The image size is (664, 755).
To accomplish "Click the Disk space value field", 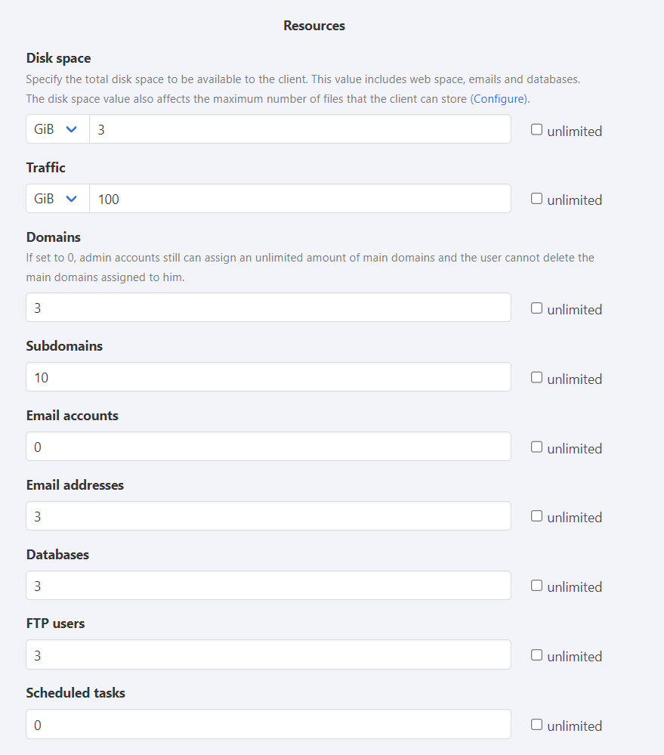I will pos(300,129).
